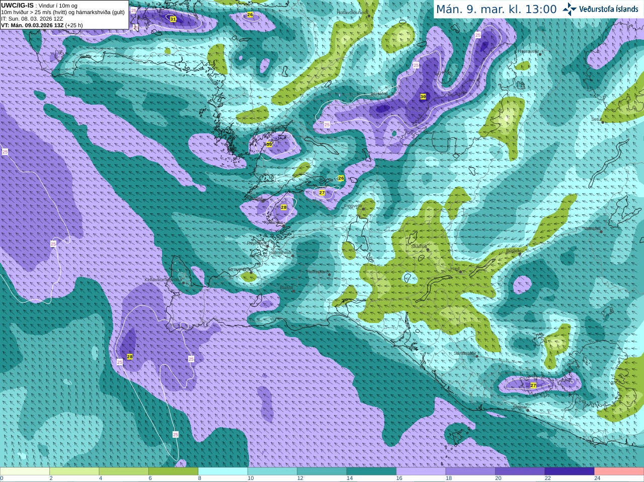Screen dimensions: 644x482
Task: Click the Sámsstaðir station label
Action: pos(464,353)
